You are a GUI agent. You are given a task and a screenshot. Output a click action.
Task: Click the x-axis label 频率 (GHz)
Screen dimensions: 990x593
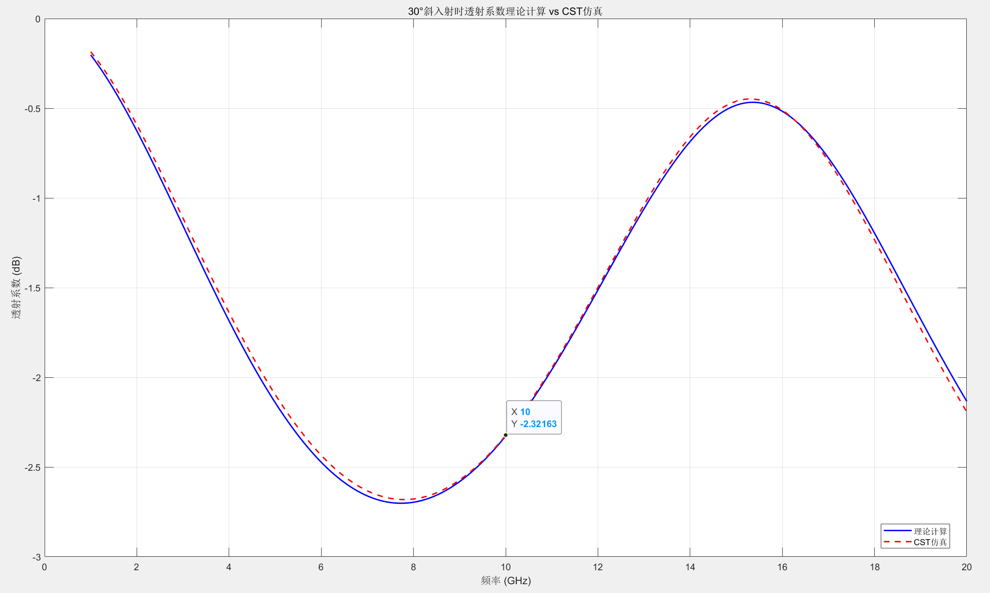(x=505, y=580)
